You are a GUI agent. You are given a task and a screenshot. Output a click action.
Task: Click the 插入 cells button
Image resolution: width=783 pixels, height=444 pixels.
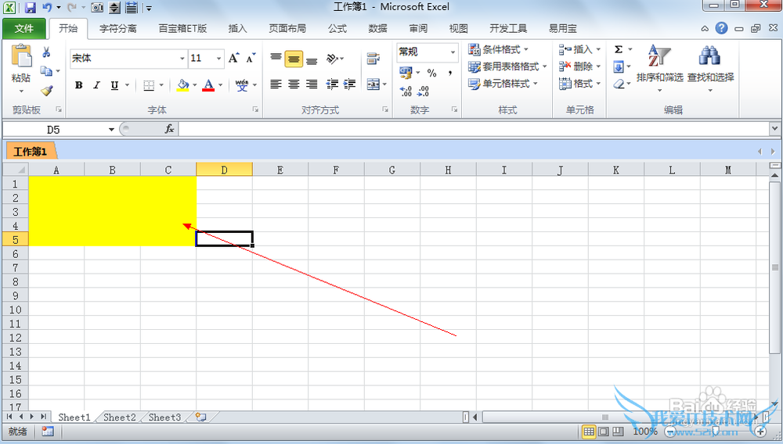(x=579, y=49)
